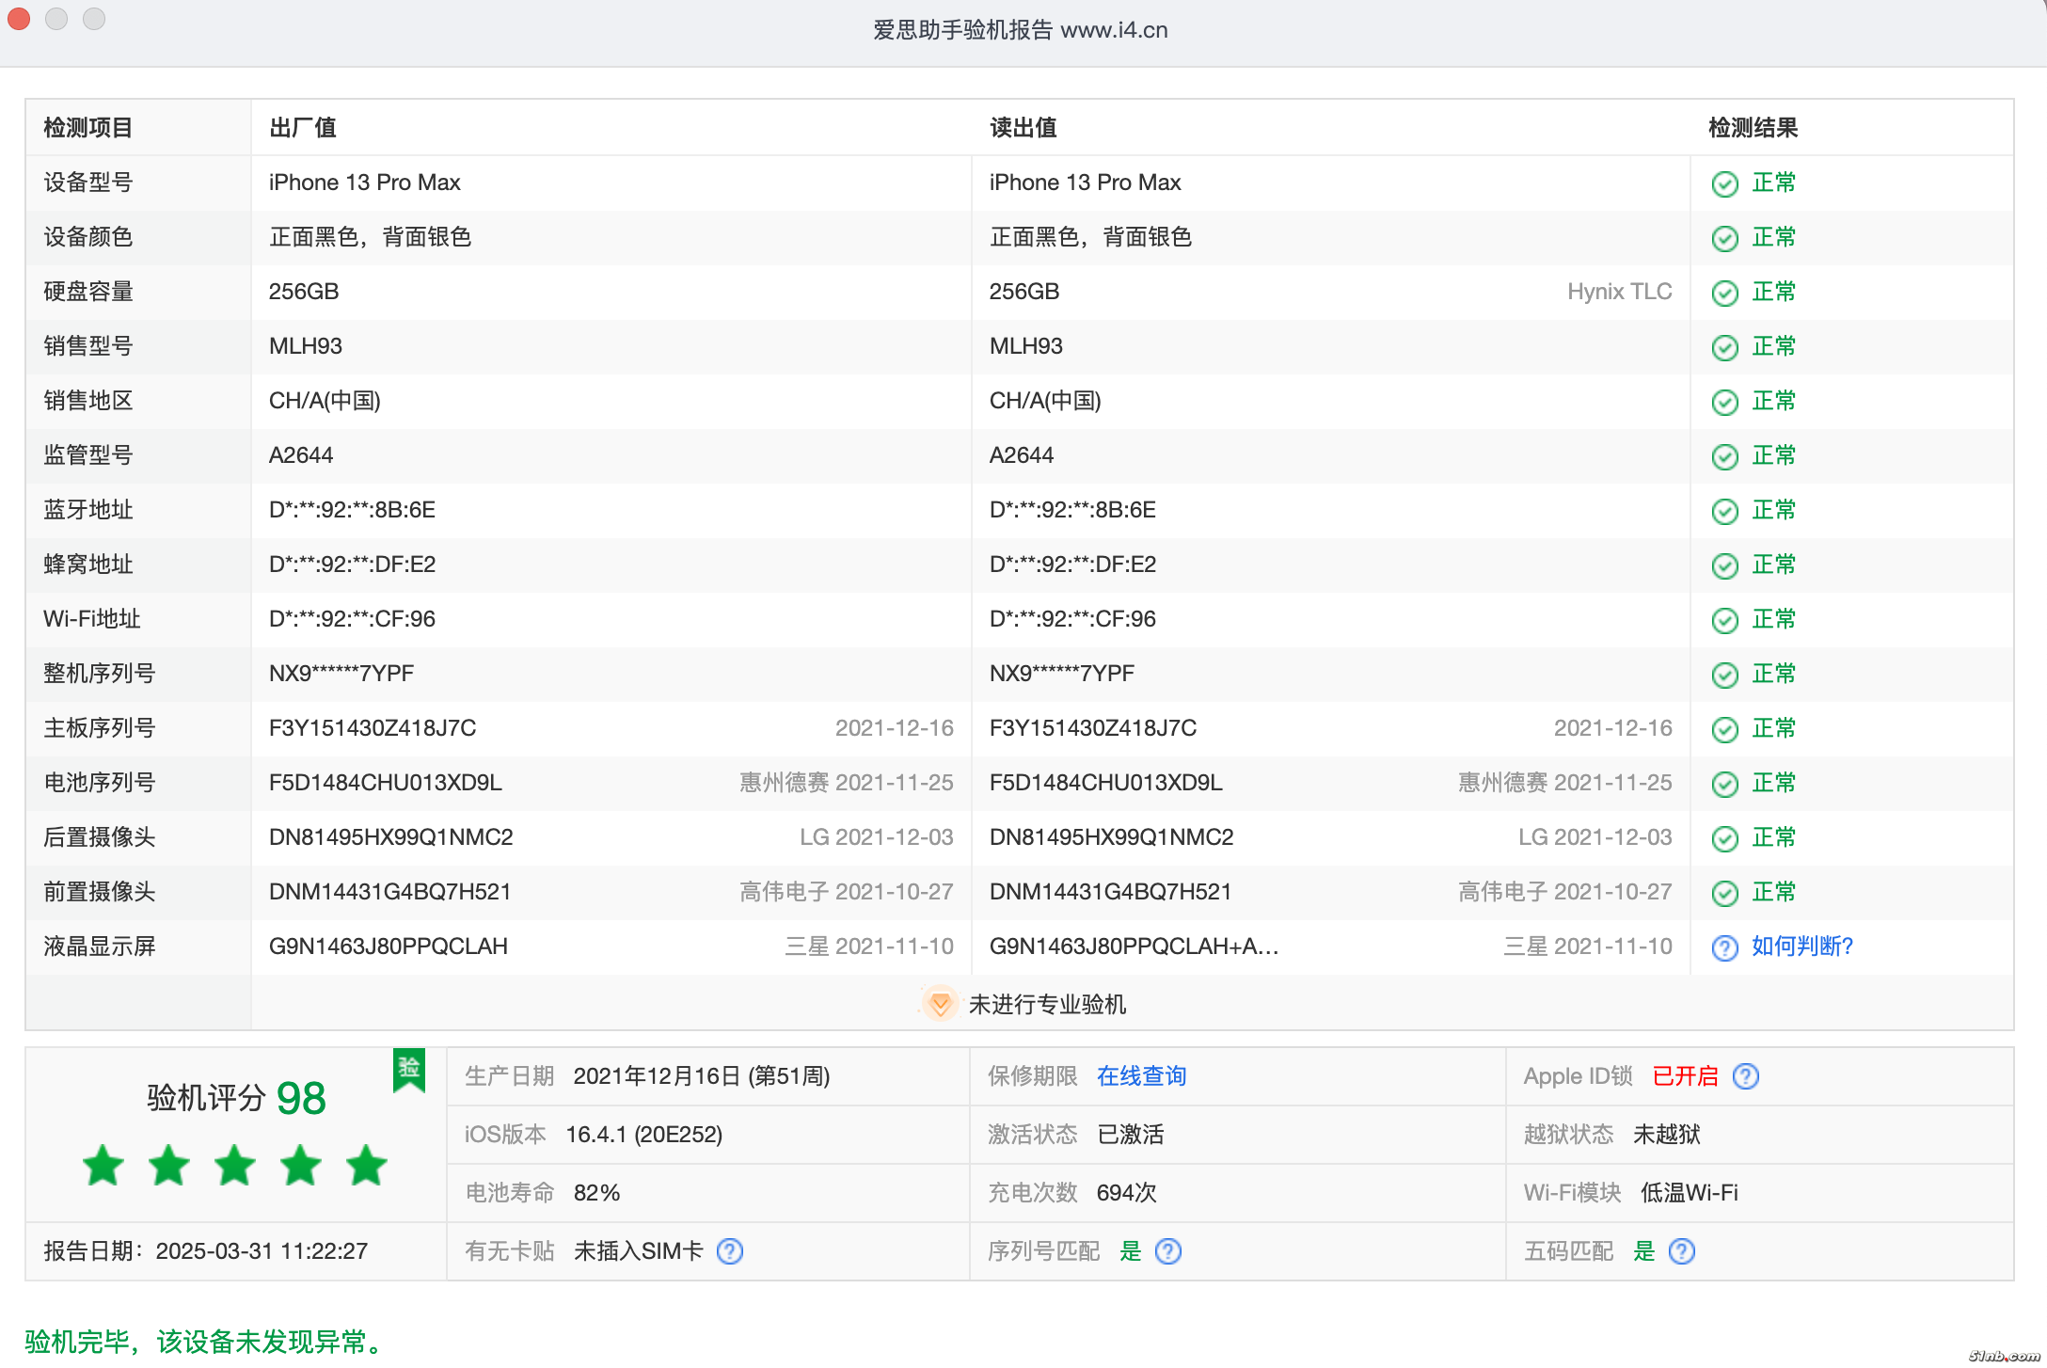Click the orange shield icon by 未进行专业验机
This screenshot has height=1368, width=2047.
pyautogui.click(x=939, y=1004)
